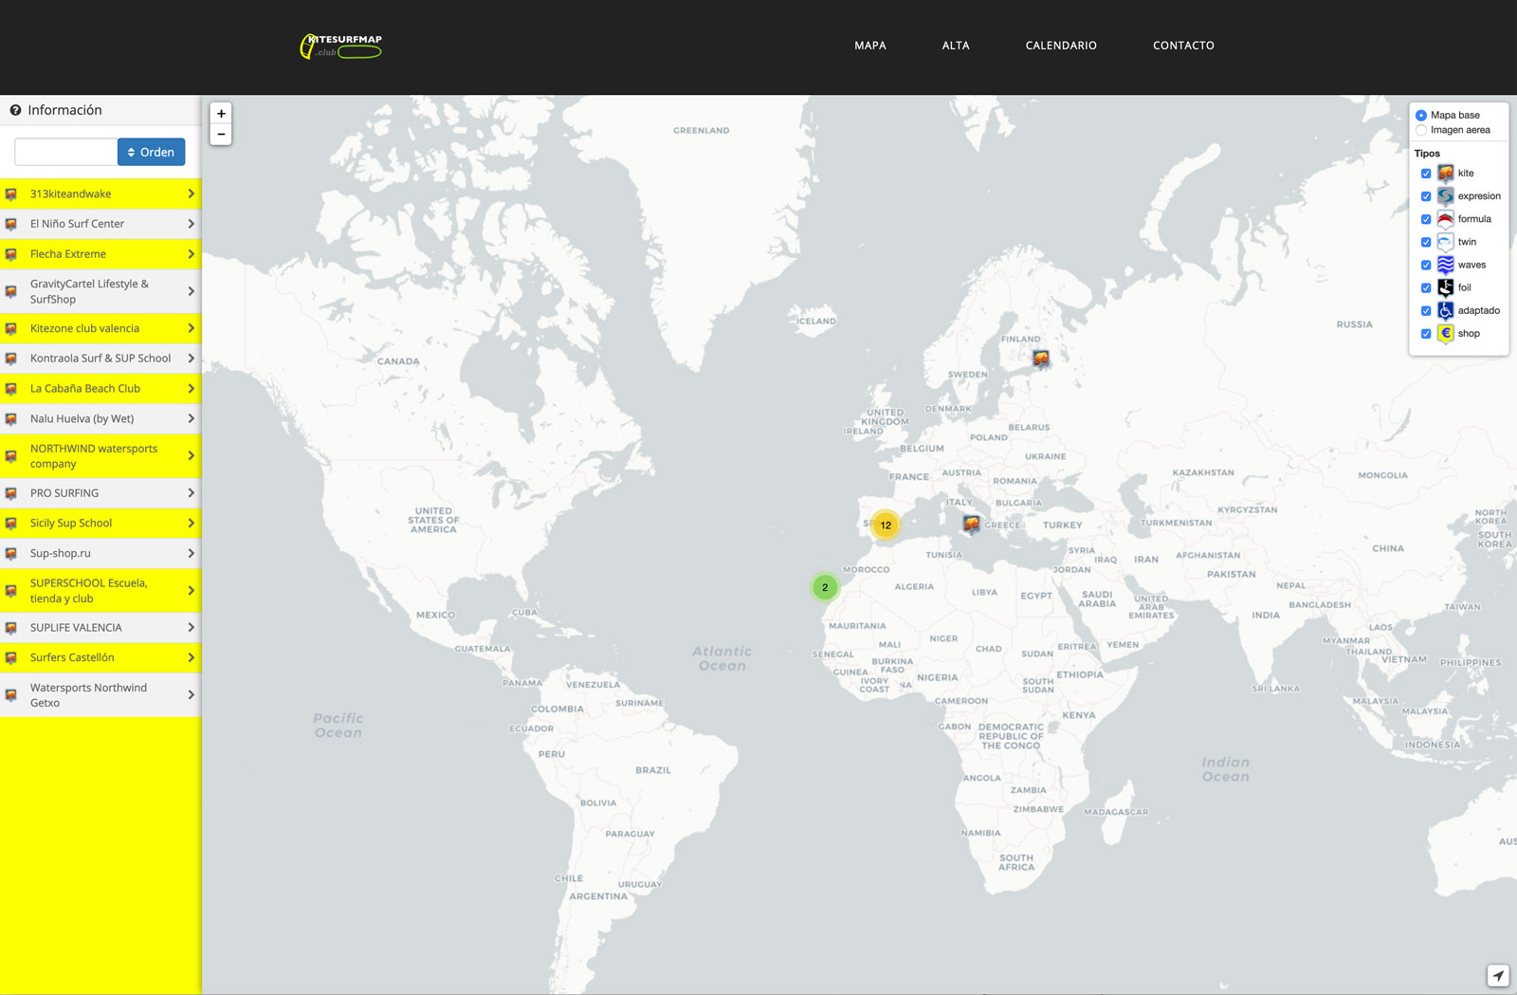The height and width of the screenshot is (995, 1517).
Task: Click the kite school marker near Estonia
Action: pyautogui.click(x=1041, y=359)
